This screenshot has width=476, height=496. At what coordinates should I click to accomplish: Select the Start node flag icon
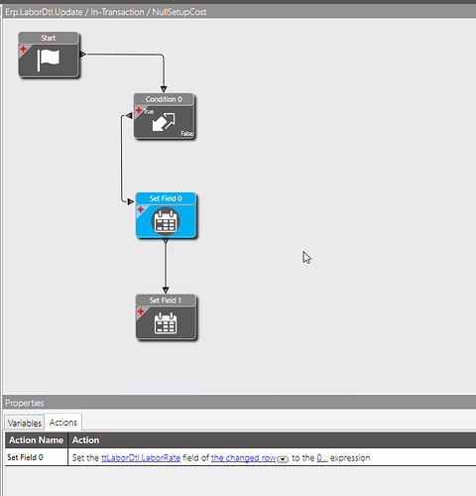[x=49, y=60]
